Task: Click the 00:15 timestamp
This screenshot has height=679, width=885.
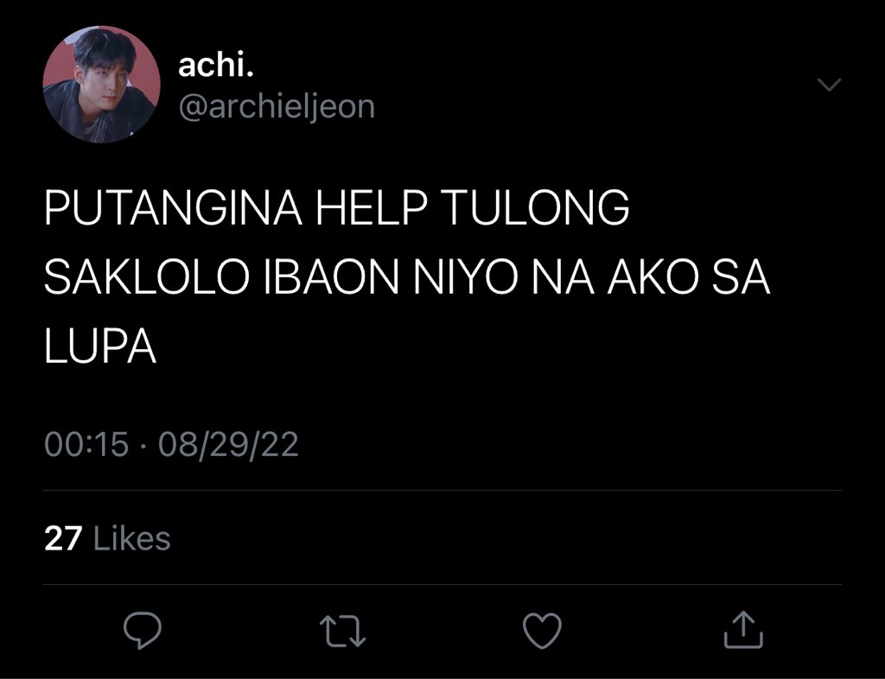Action: click(86, 444)
